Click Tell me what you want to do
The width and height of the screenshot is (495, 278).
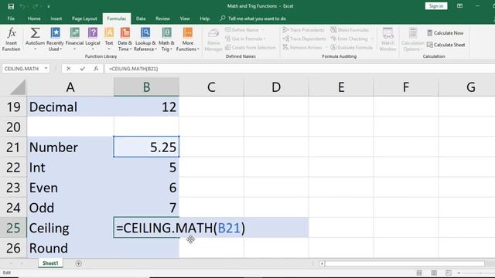[253, 19]
